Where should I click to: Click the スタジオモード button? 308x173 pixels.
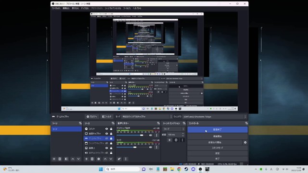(218, 148)
